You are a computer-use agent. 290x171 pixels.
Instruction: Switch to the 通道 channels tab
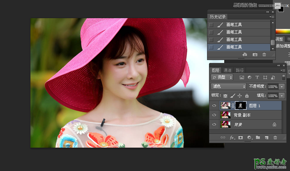coord(228,70)
